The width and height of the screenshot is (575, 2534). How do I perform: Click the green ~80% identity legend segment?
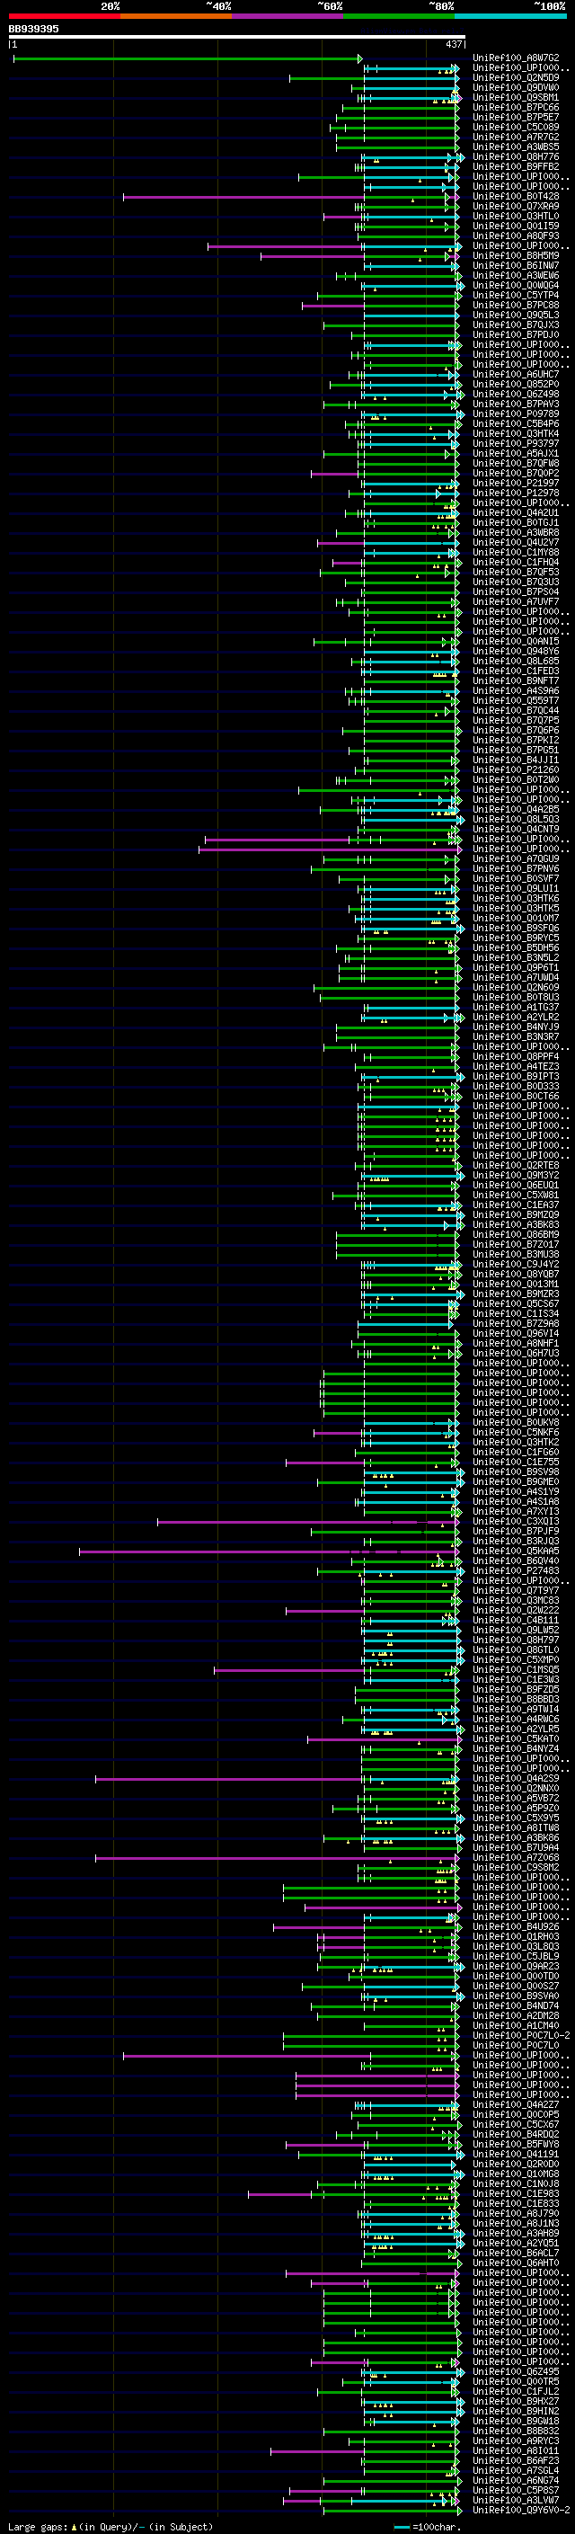(x=399, y=16)
